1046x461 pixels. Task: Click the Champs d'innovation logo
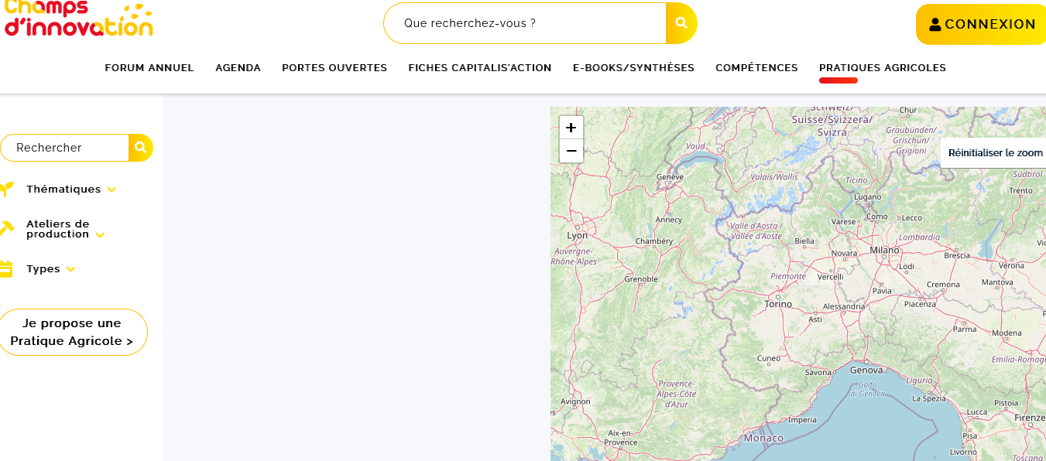pos(78,19)
